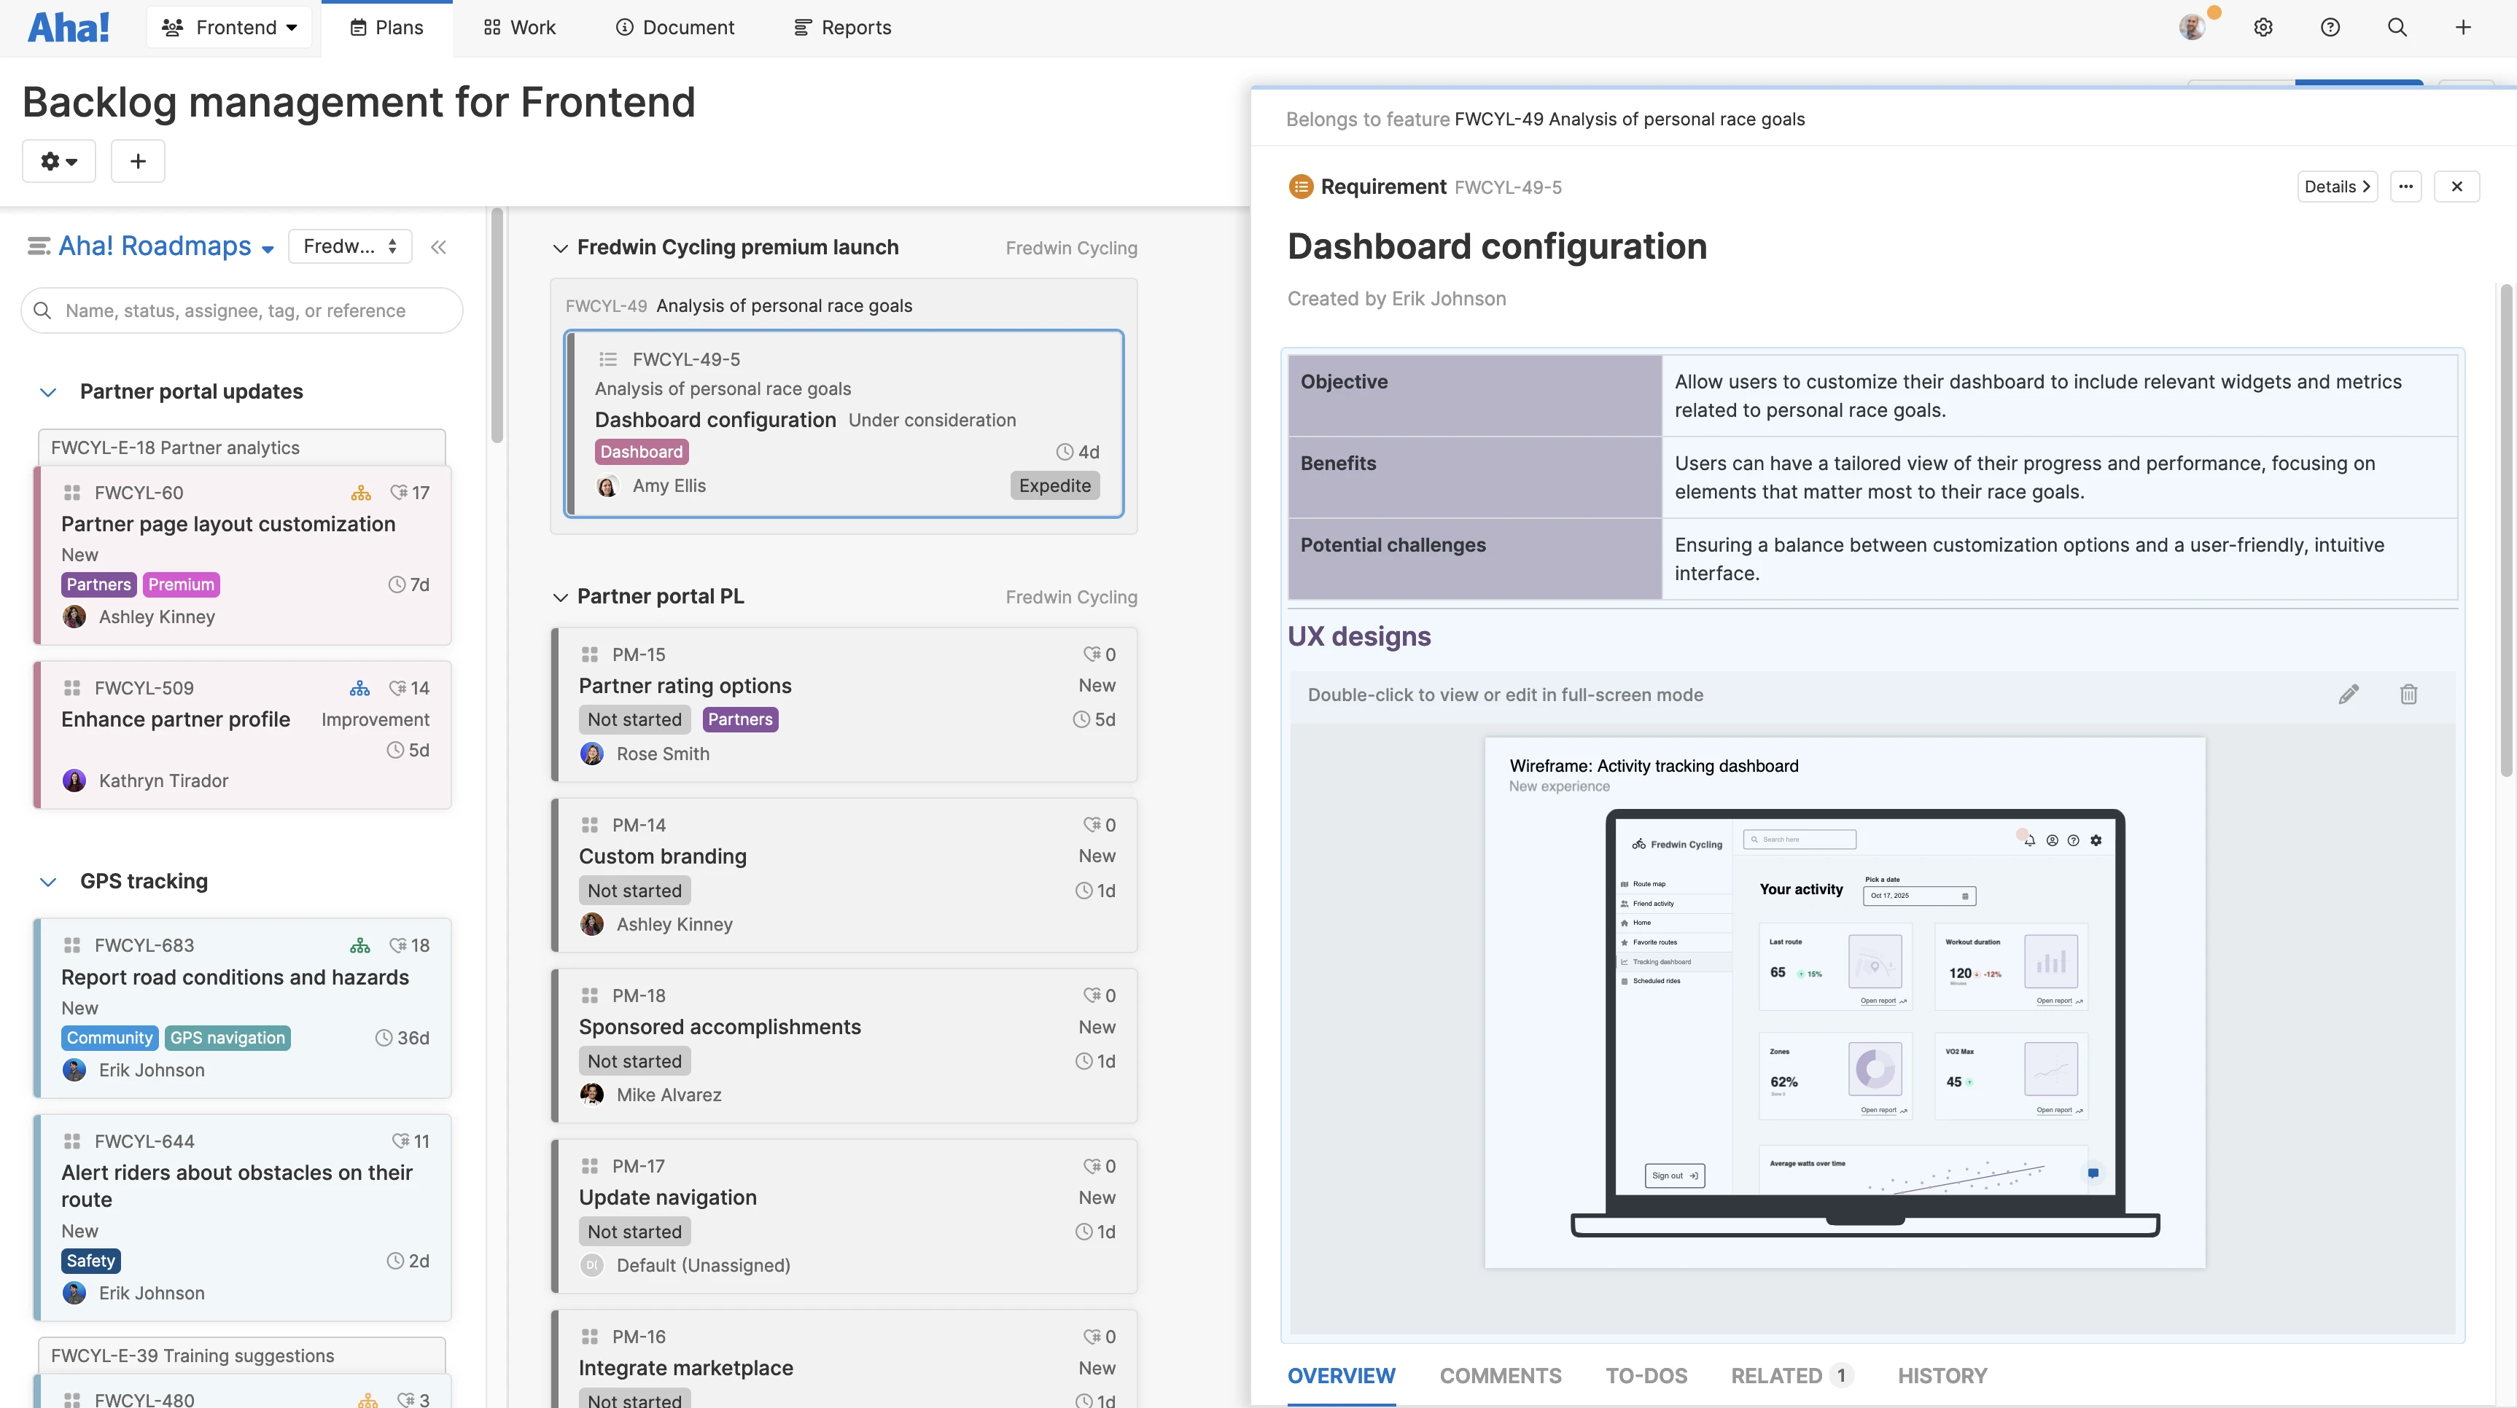Open your user profile avatar

pos(2192,26)
